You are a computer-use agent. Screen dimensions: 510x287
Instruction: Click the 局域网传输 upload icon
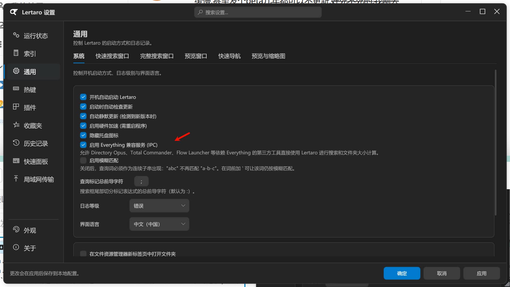pos(16,179)
